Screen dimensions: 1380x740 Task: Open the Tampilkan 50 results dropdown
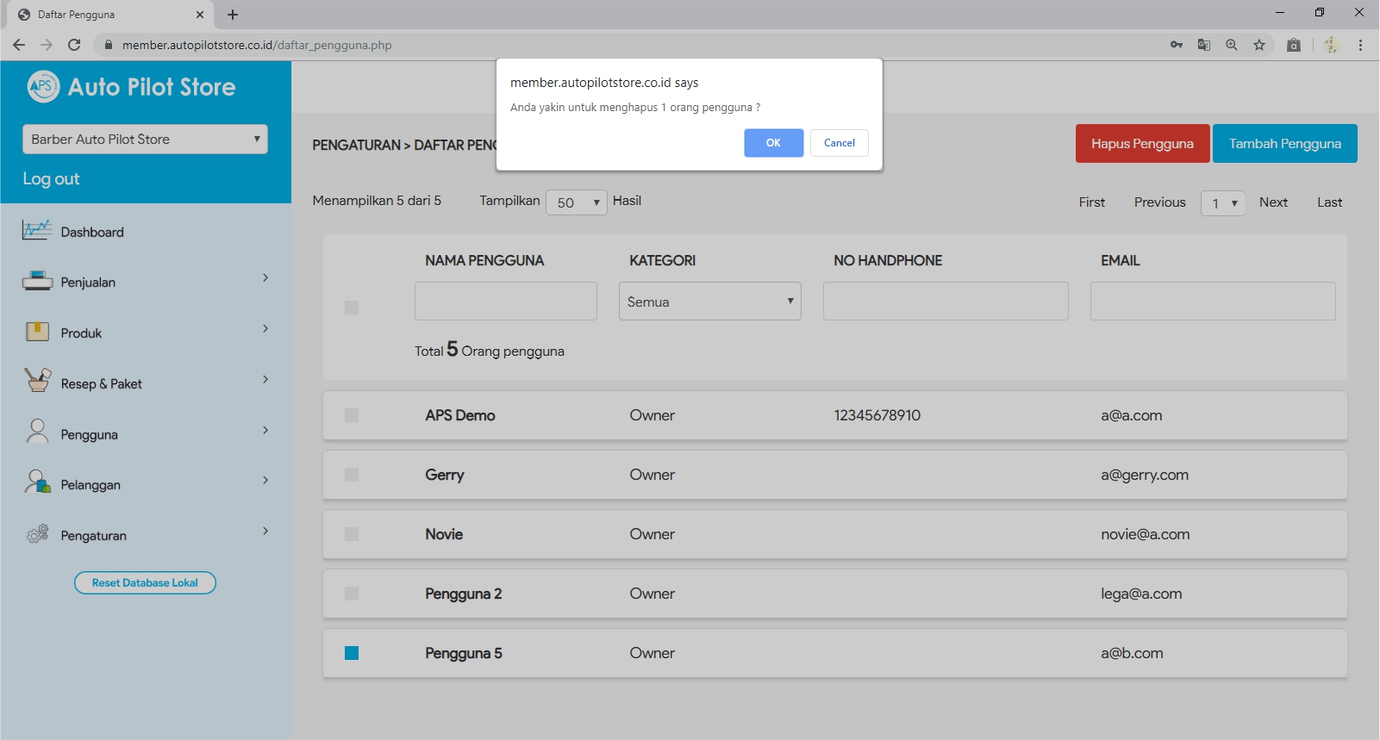[576, 202]
